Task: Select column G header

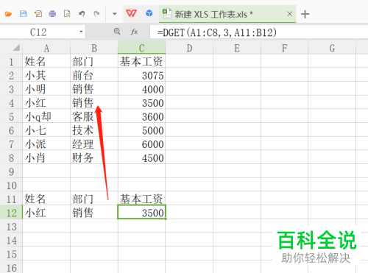Action: [332, 48]
